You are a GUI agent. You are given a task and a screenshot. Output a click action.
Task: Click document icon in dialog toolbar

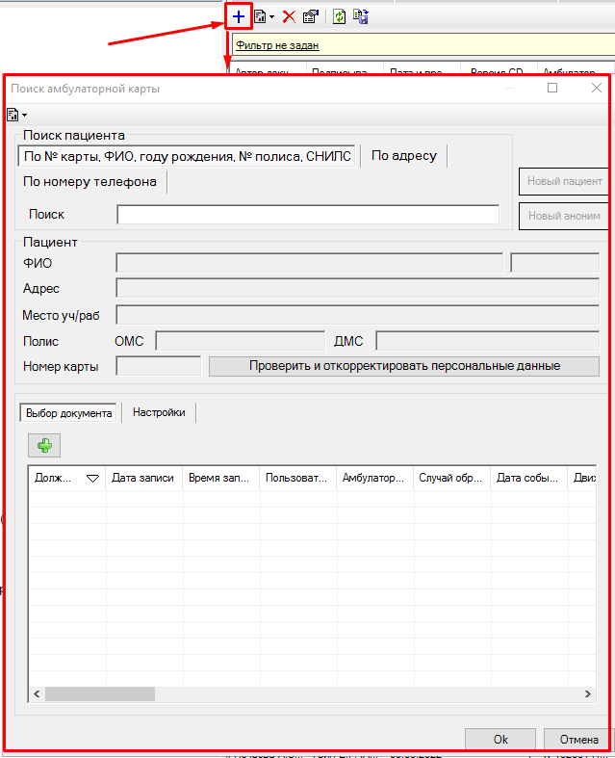coord(13,115)
